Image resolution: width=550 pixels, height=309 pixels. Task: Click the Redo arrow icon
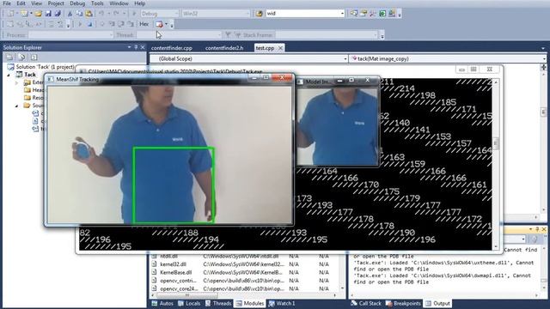pyautogui.click(x=116, y=14)
